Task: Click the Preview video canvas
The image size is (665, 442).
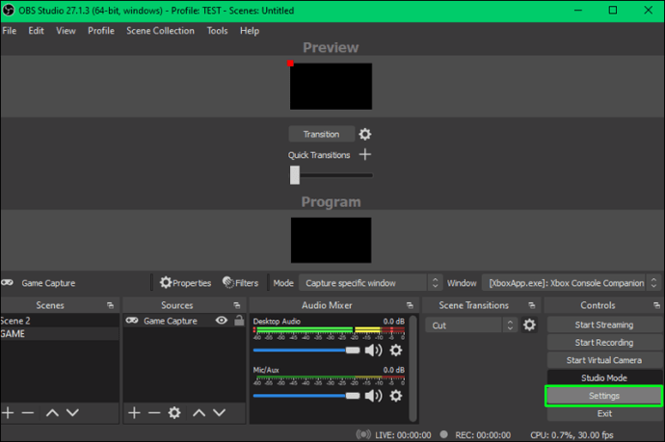Action: 331,87
